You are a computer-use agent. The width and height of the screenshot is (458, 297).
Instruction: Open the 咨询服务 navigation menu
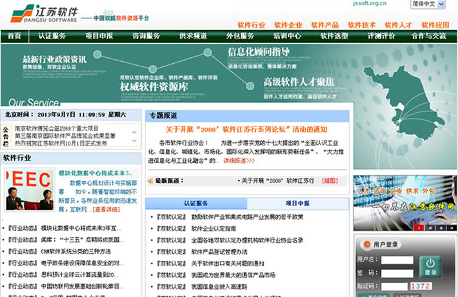(146, 36)
